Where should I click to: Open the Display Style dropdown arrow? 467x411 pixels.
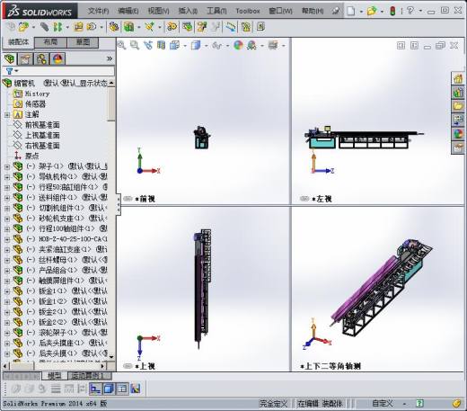click(x=206, y=46)
